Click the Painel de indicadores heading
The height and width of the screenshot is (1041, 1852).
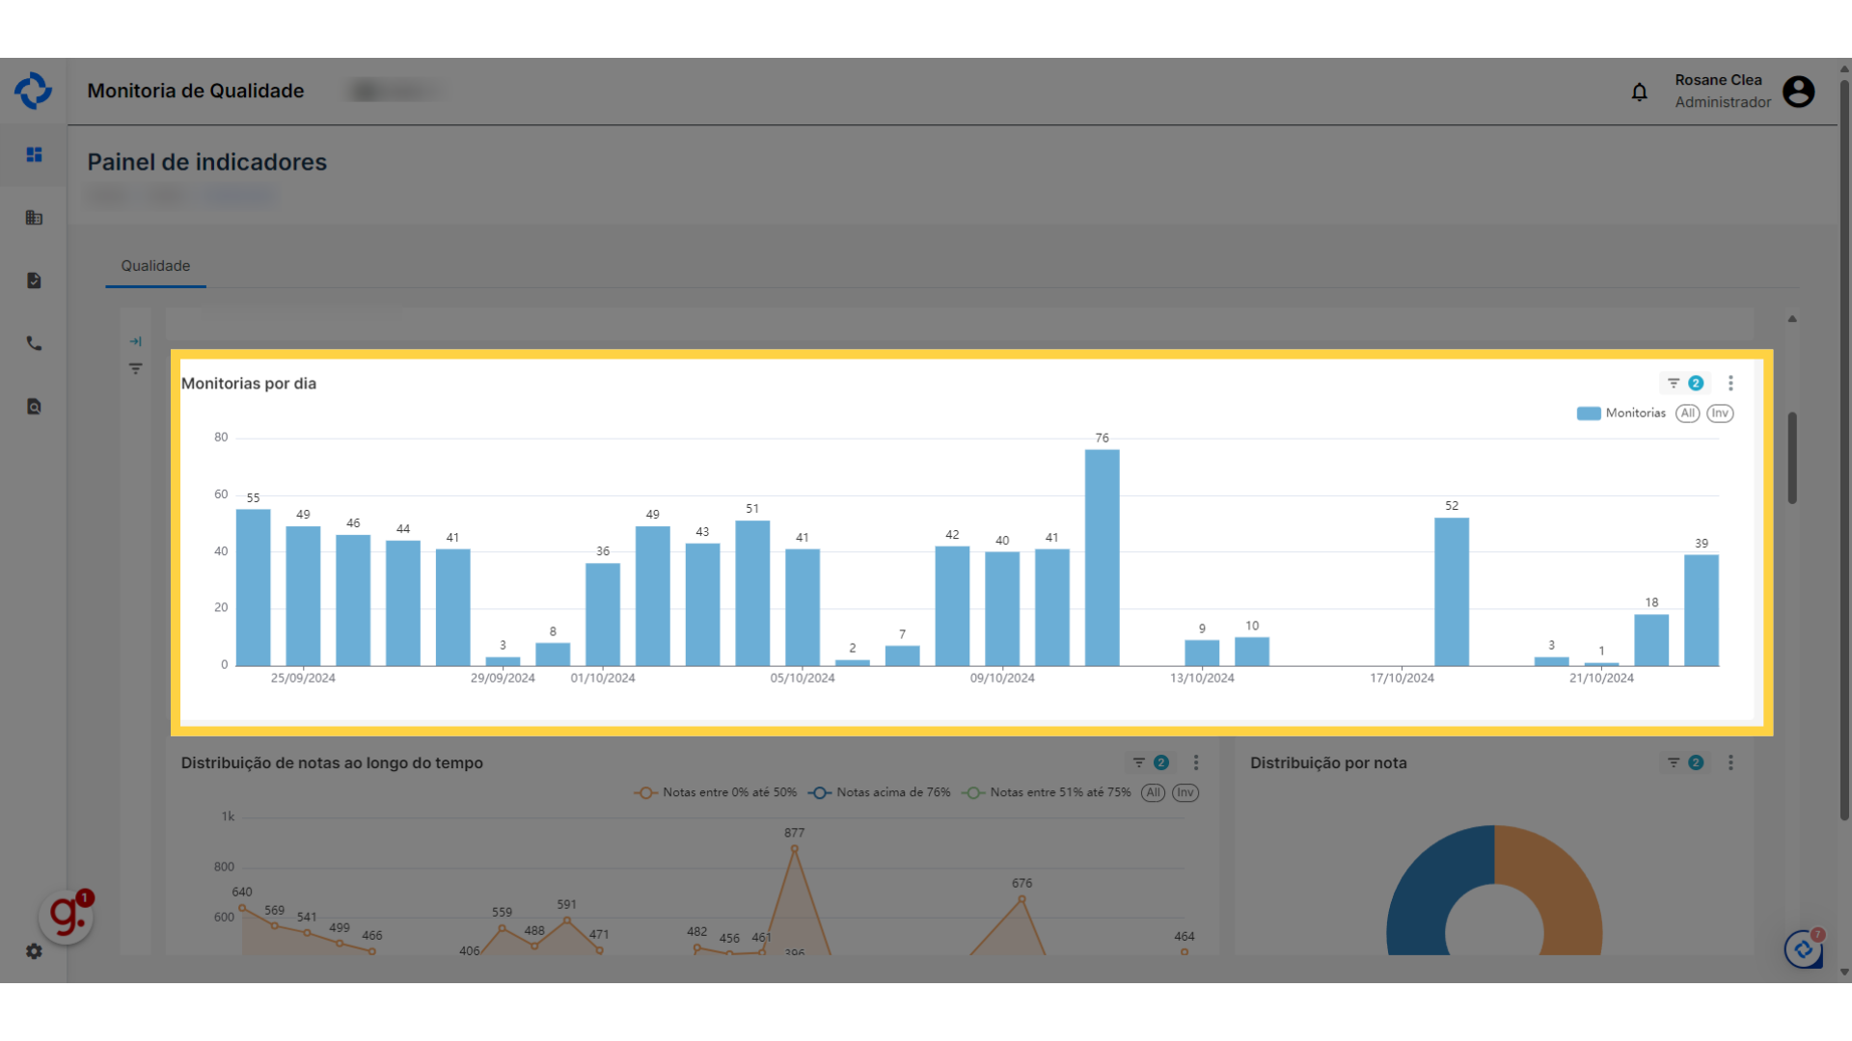tap(207, 162)
